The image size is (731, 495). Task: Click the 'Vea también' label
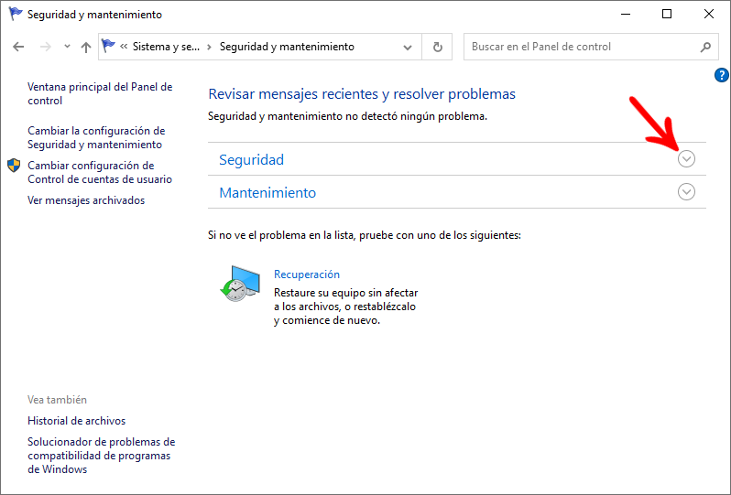tap(57, 400)
